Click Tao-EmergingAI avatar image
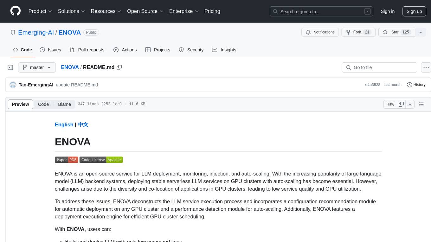Image resolution: width=431 pixels, height=242 pixels. pos(13,85)
